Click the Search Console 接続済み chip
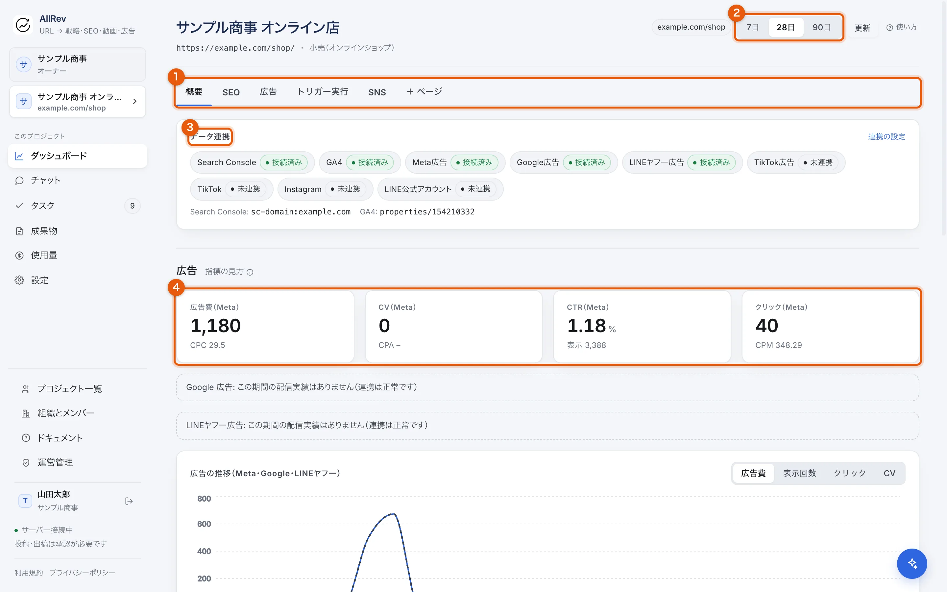The height and width of the screenshot is (592, 947). 252,162
